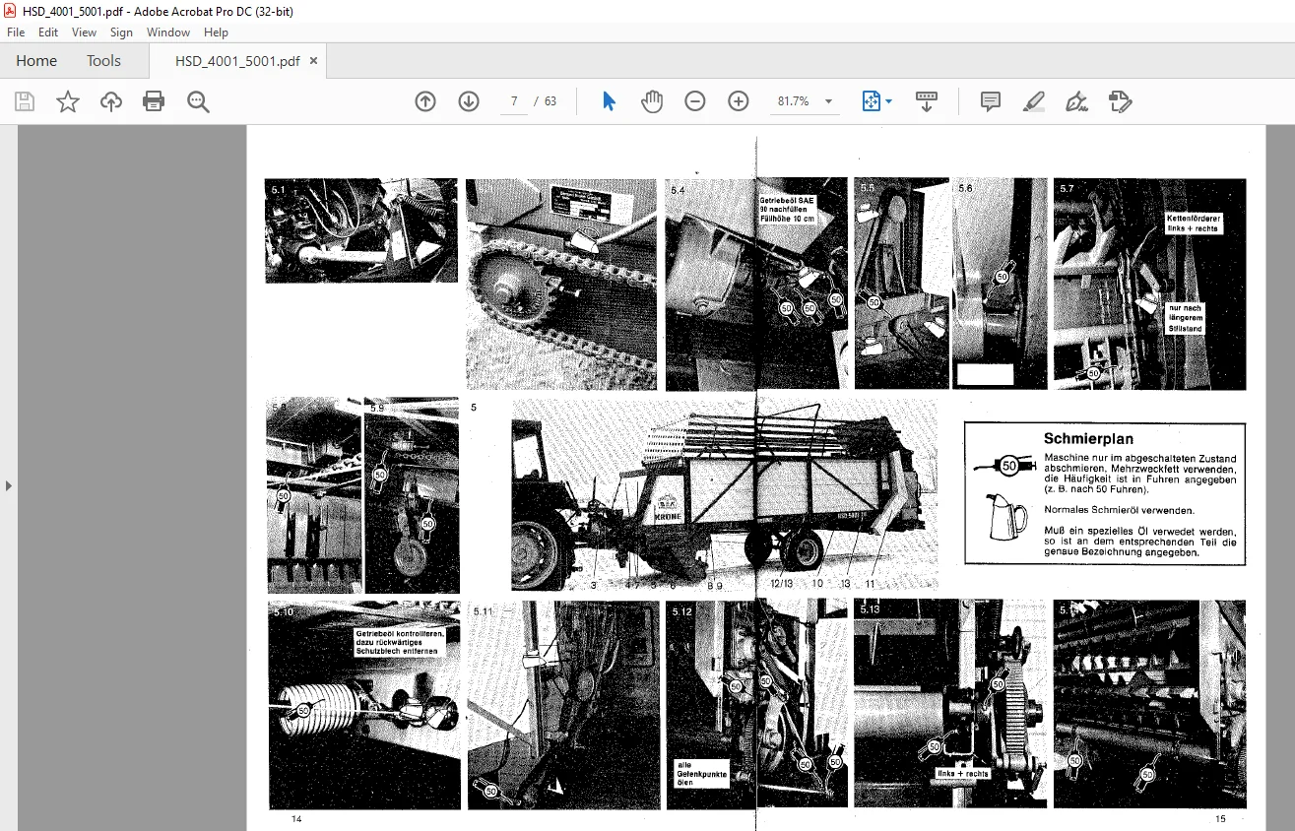
Task: Click page number 15 at page bottom
Action: coord(1220,819)
